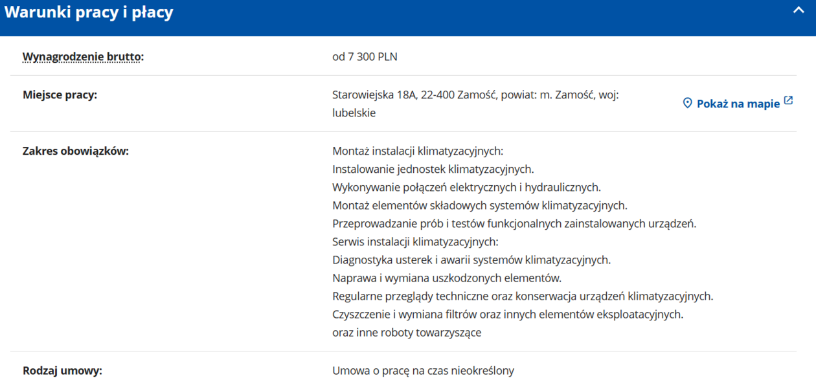Click the Zakres obowiązków label
The width and height of the screenshot is (816, 389).
[76, 151]
